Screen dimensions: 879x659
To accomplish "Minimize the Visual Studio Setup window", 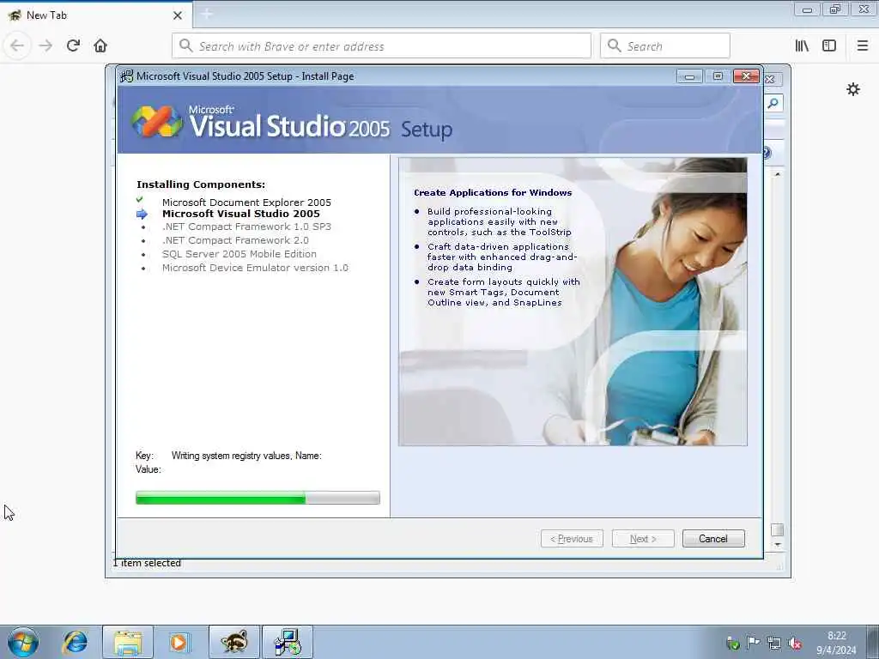I will point(689,76).
